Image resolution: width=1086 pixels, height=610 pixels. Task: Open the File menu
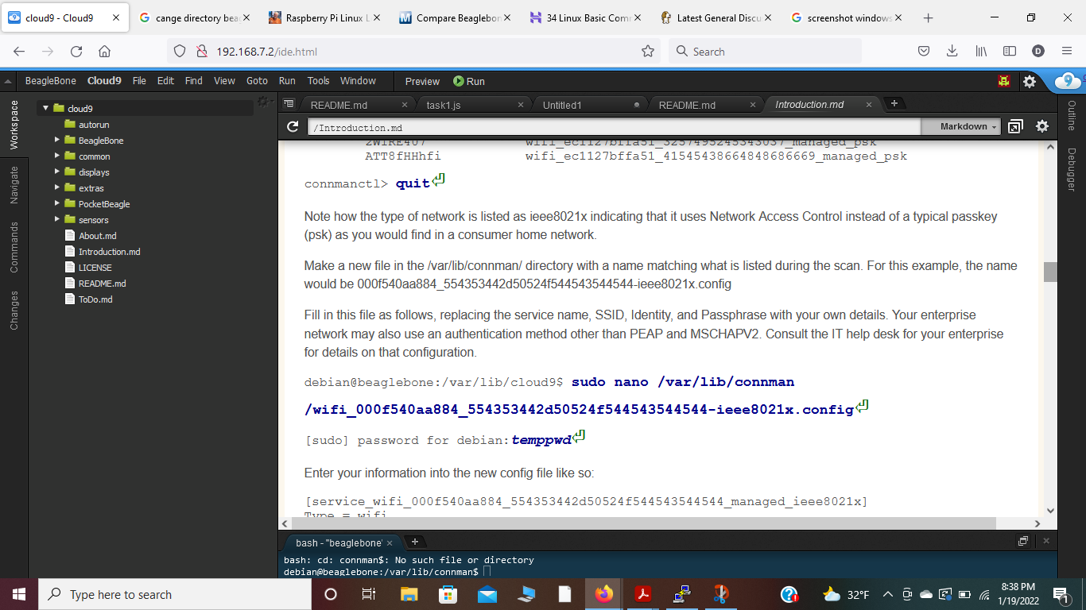[x=139, y=81]
